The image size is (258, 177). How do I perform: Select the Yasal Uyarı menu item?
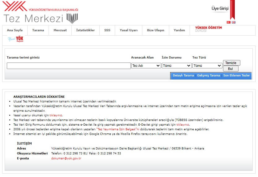pos(128,30)
